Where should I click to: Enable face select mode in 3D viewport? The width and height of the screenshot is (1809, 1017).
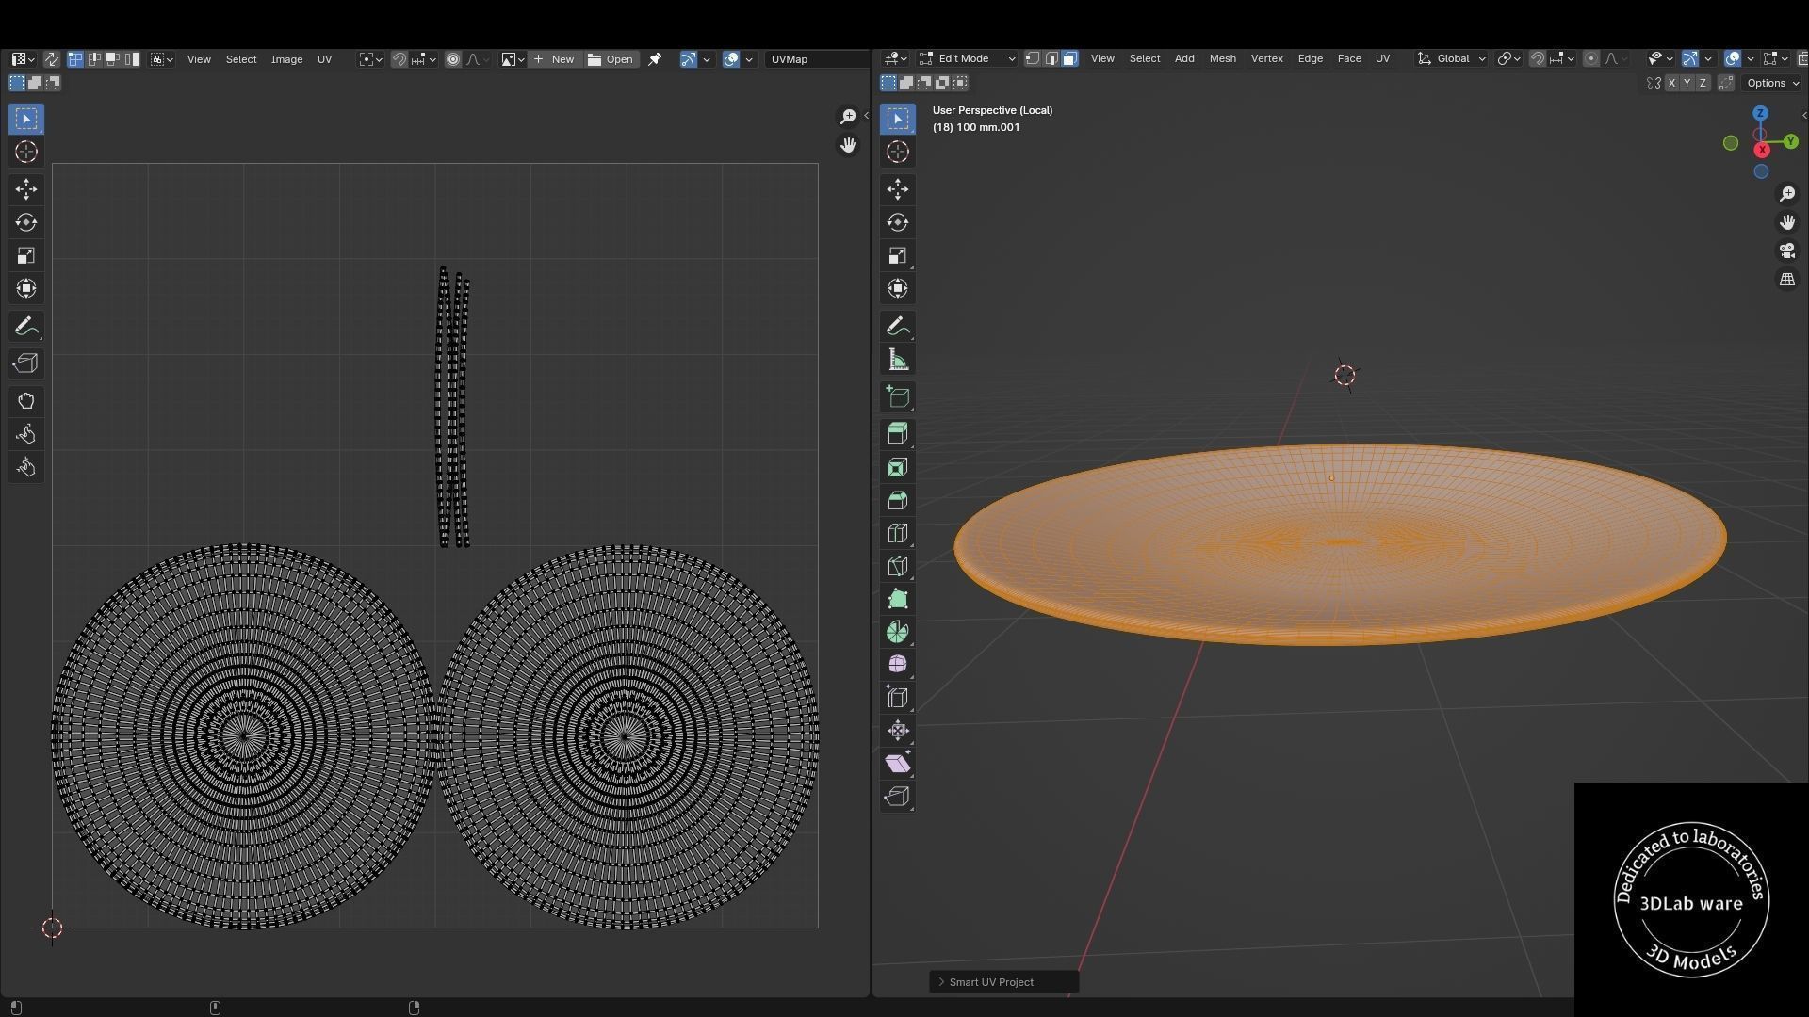point(1069,58)
